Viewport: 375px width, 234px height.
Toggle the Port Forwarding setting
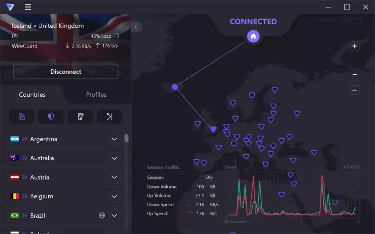[109, 117]
